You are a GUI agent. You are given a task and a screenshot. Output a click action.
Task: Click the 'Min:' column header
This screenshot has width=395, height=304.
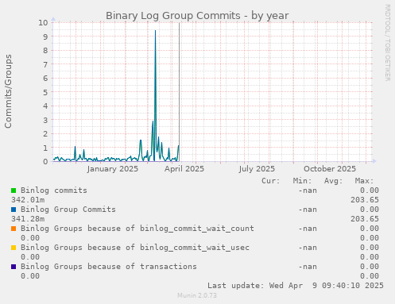coord(302,181)
